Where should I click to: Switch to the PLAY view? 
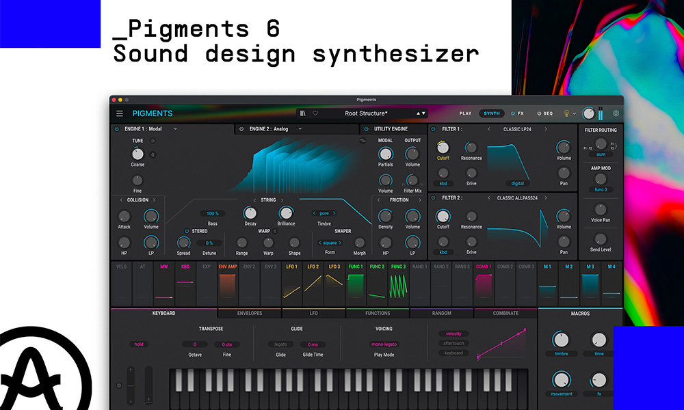(465, 113)
